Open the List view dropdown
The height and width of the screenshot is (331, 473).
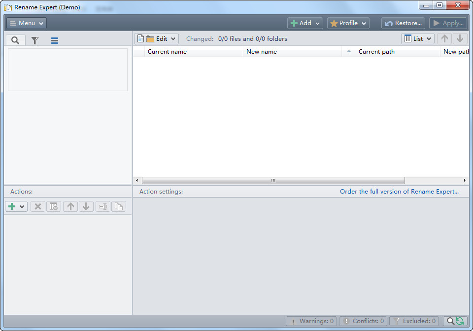tap(417, 38)
